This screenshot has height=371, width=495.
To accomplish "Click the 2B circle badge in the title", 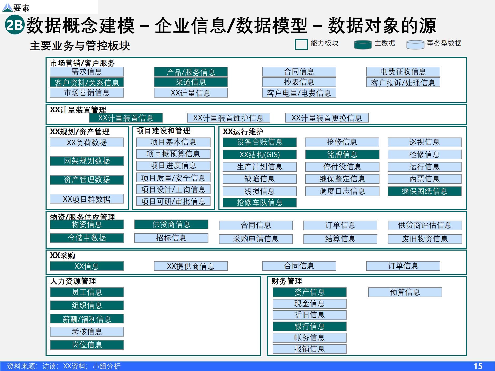I will coord(15,25).
